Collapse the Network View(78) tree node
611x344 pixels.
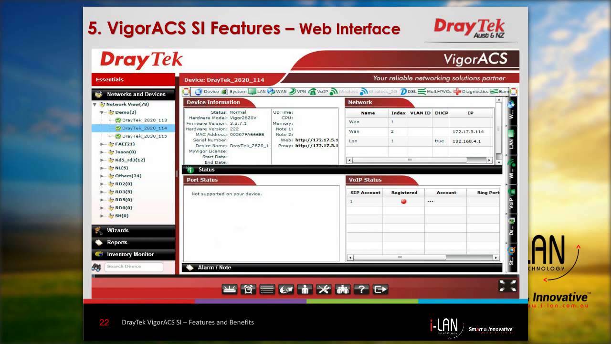click(95, 105)
